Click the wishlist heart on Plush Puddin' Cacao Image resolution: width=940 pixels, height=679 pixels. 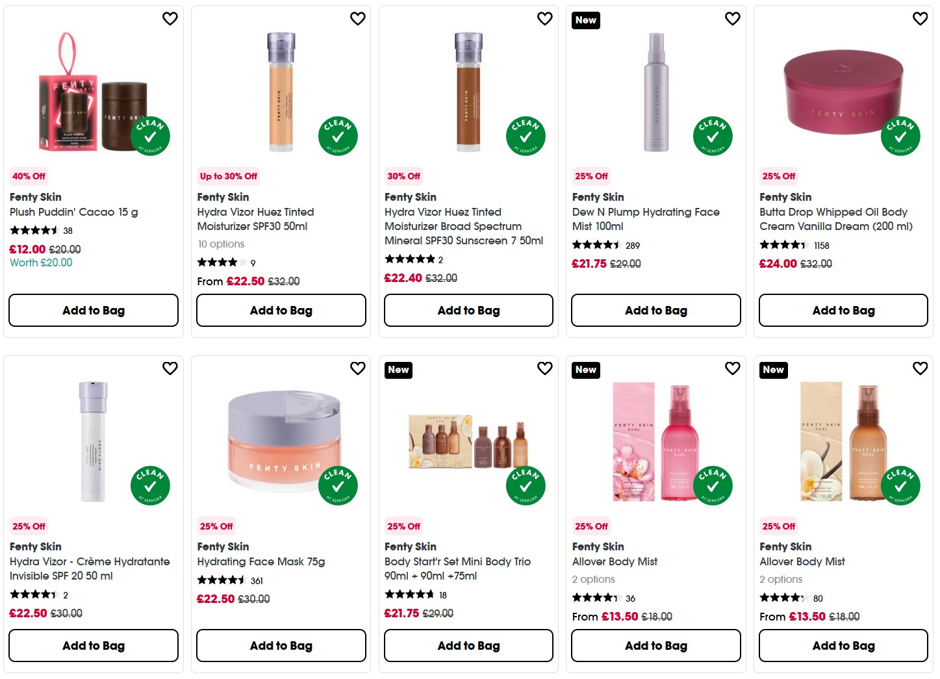click(x=170, y=19)
